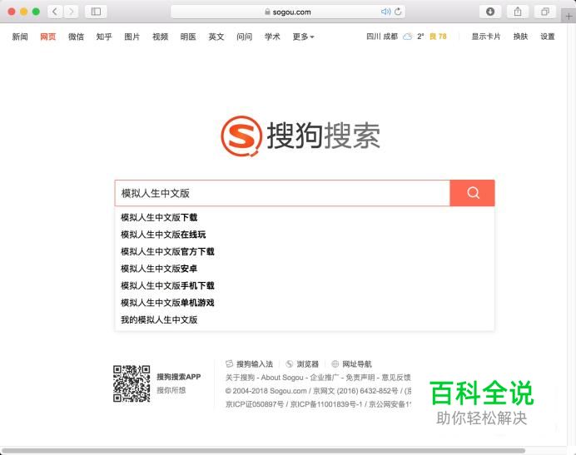Click the 四川 成都 location link
Image resolution: width=576 pixels, height=455 pixels.
[382, 37]
